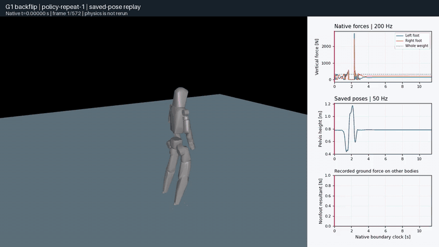The width and height of the screenshot is (439, 247).
Task: Select the 'Left foot' legend entry
Action: (x=408, y=35)
